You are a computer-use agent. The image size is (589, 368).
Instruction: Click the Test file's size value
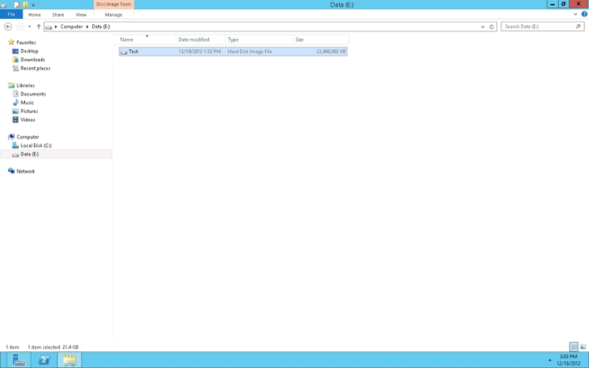pyautogui.click(x=331, y=51)
